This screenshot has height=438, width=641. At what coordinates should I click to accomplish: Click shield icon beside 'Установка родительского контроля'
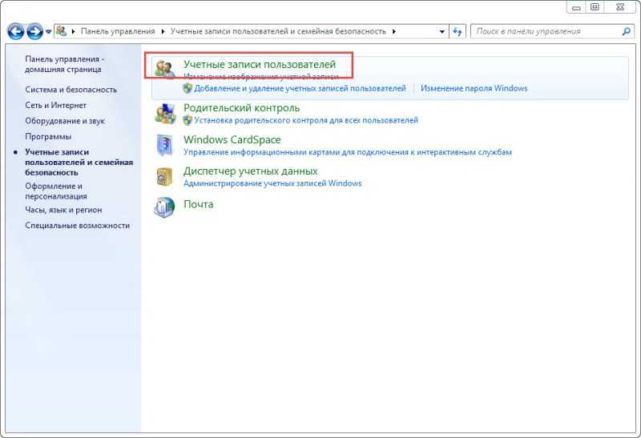[187, 120]
